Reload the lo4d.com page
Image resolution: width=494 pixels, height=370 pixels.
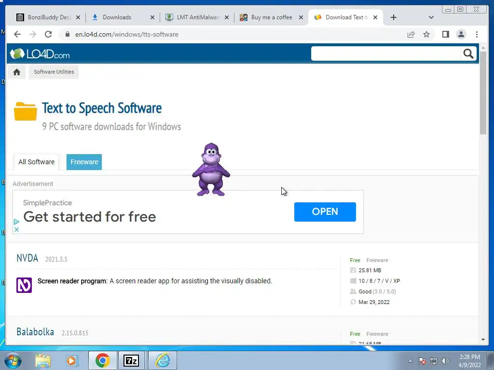tap(48, 34)
